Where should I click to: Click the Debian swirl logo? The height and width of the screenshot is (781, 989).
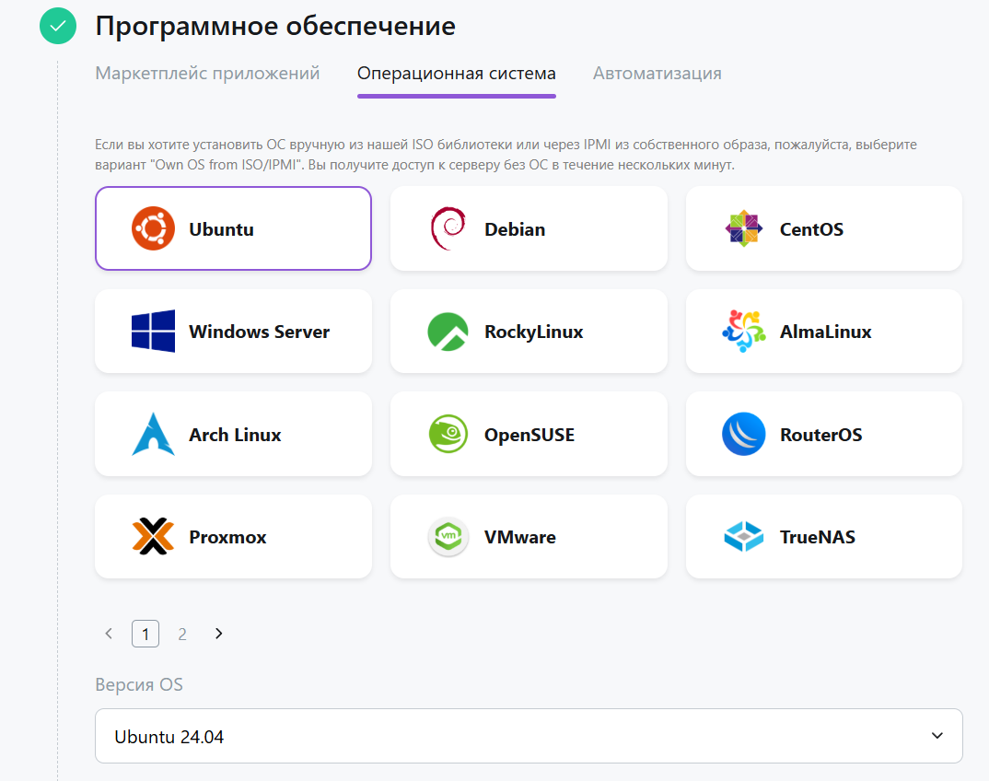click(448, 229)
